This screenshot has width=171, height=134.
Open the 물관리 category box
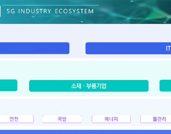[156, 119]
